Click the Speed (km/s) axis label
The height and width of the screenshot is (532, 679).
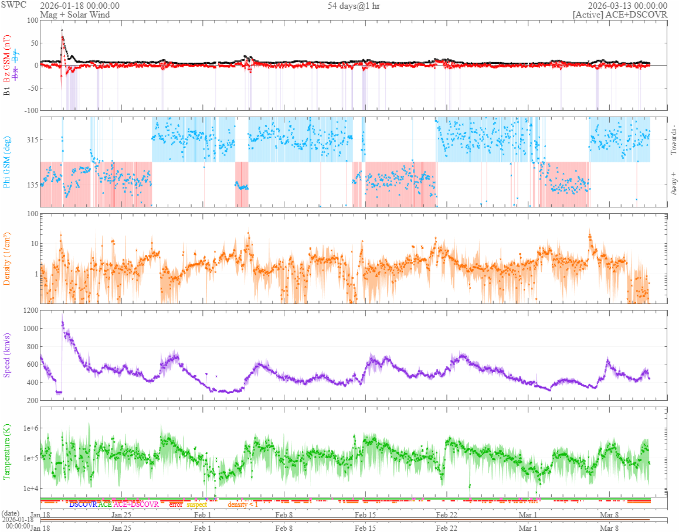point(7,355)
